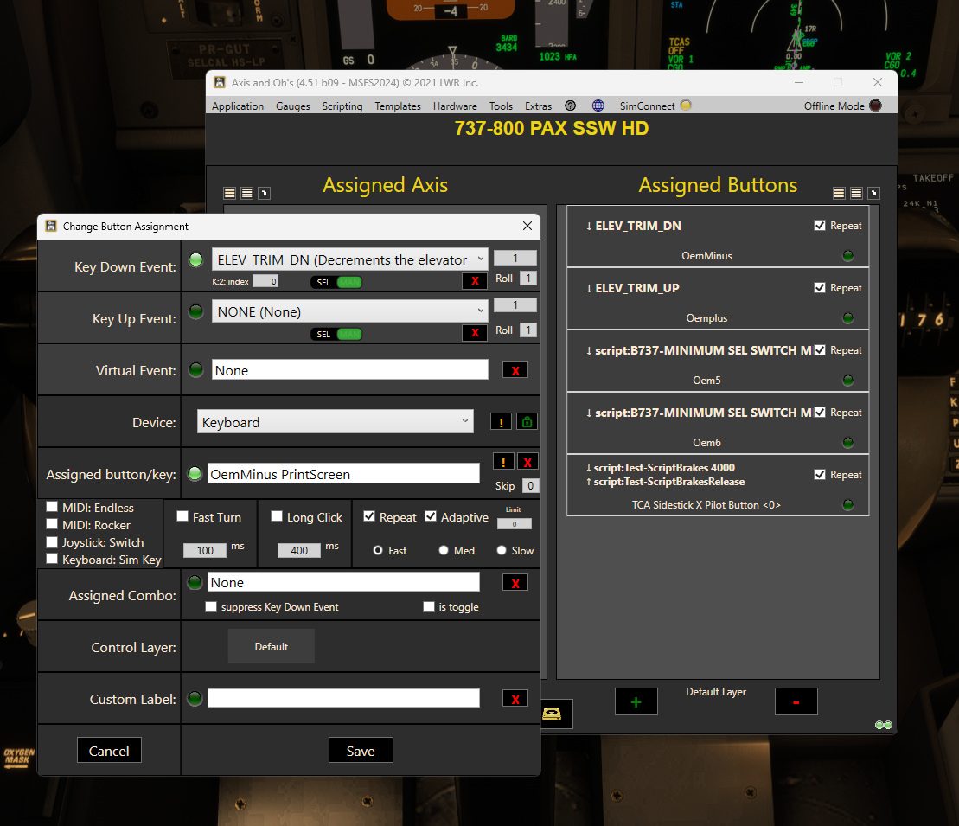Open the Tools menu
Screen dimensions: 959x826
point(501,106)
